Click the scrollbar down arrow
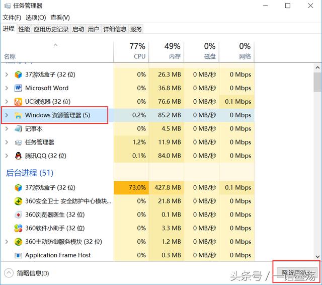322x285 pixels. tap(317, 257)
